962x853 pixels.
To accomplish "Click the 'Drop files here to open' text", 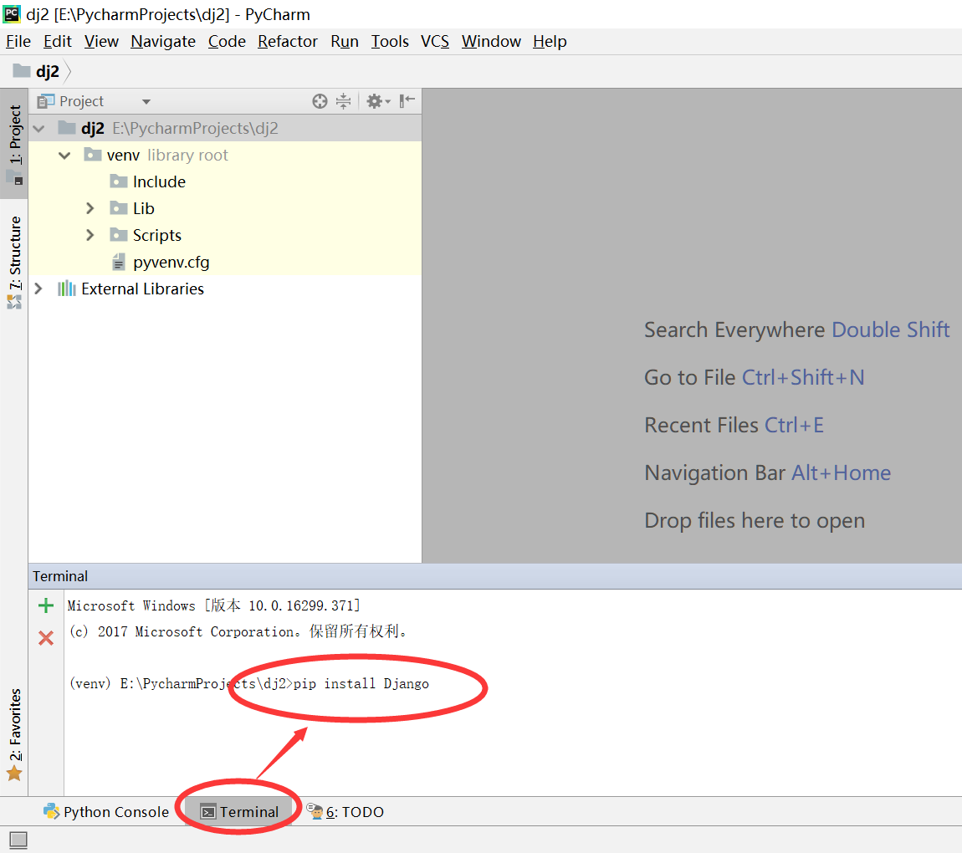I will click(x=755, y=521).
